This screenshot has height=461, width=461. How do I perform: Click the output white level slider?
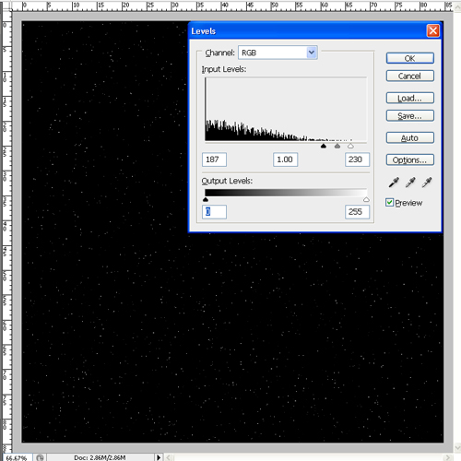[366, 200]
